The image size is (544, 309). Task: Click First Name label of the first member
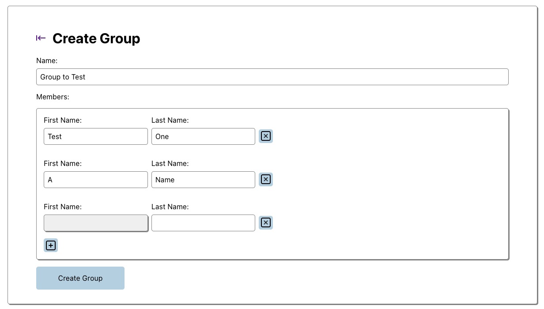click(x=63, y=120)
